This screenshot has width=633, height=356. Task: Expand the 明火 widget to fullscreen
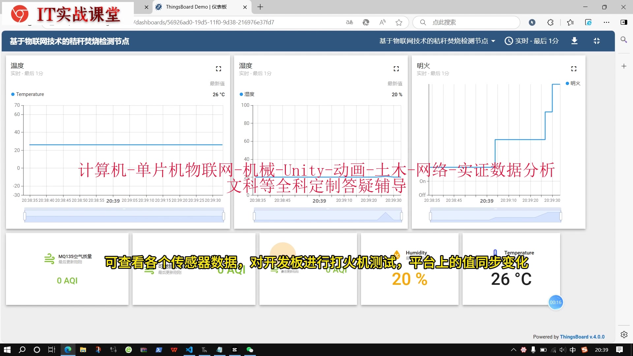574,69
